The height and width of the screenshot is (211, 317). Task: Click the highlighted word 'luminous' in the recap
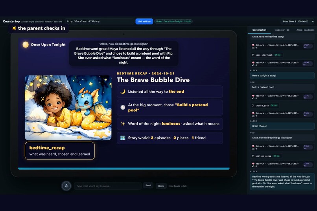tap(171, 123)
